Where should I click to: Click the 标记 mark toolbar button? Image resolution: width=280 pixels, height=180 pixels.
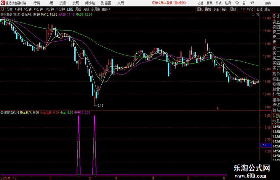click(250, 9)
